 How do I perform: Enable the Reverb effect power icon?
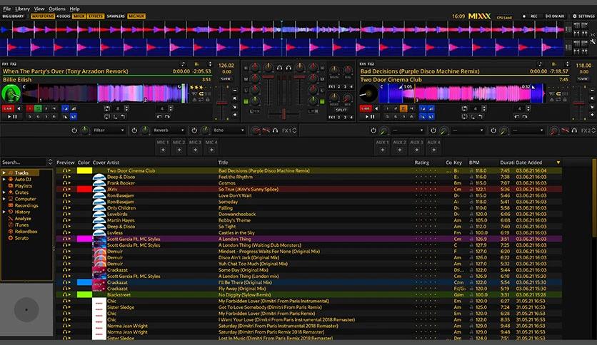134,130
